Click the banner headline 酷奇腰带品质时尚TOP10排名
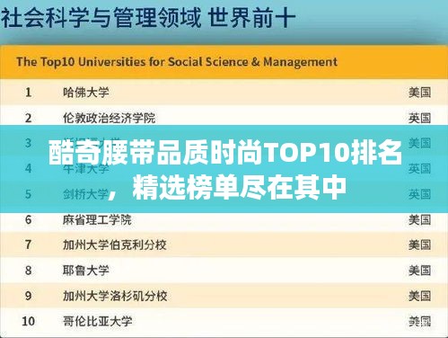This screenshot has height=338, width=448. tap(225, 153)
